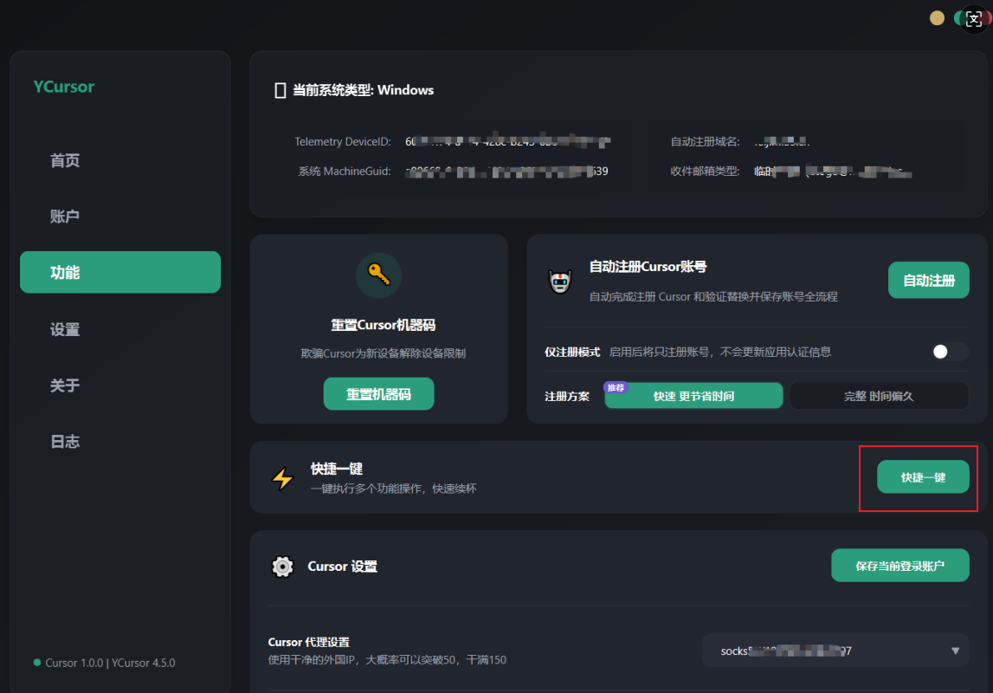Click 保存当前登录账户 button
Viewport: 993px width, 693px height.
coord(900,566)
